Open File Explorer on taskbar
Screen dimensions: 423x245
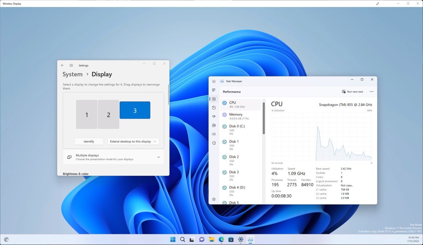pyautogui.click(x=211, y=239)
